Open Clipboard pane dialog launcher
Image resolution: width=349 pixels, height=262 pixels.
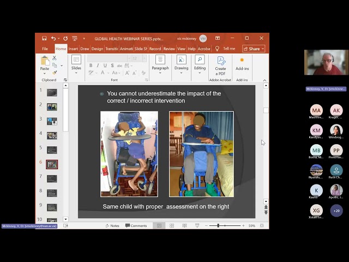(x=65, y=80)
